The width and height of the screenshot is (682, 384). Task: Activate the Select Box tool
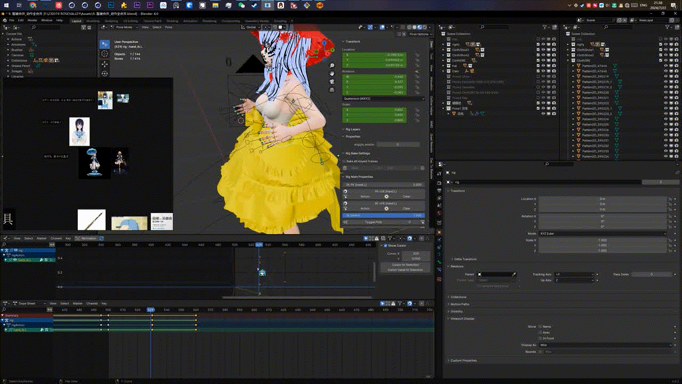click(x=104, y=44)
